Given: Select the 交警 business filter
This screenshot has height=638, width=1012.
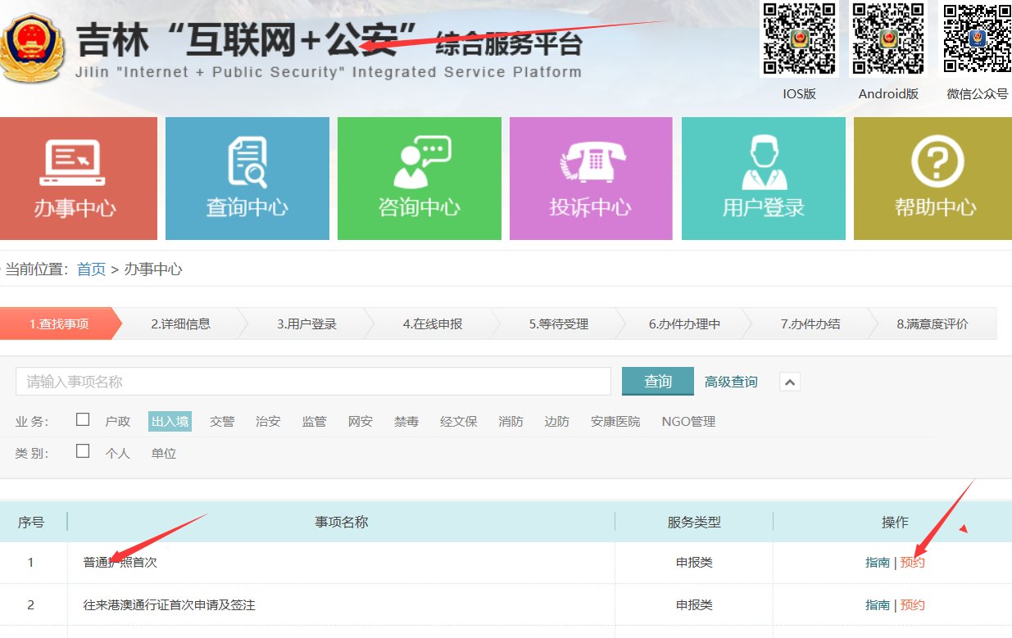Looking at the screenshot, I should point(221,421).
